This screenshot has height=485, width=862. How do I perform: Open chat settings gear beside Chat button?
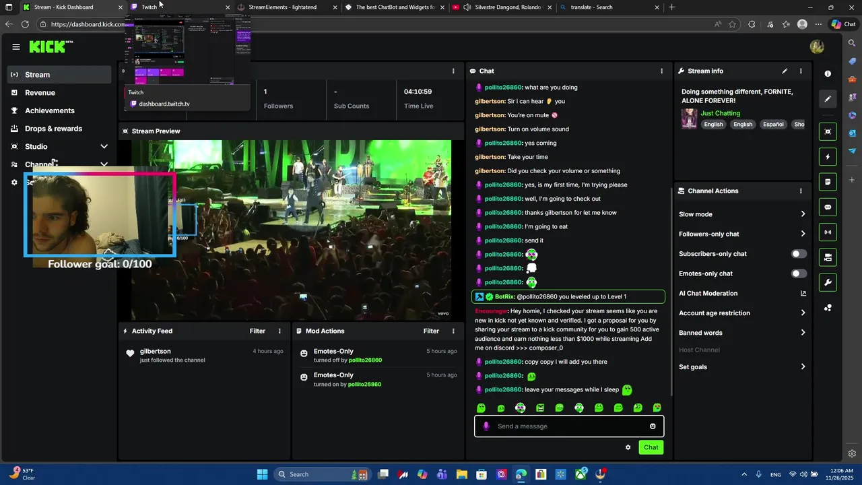click(x=628, y=447)
